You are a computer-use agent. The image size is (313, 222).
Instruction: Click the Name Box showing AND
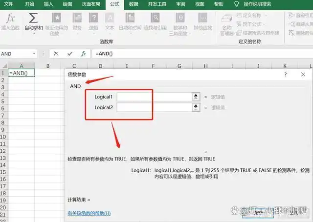[x=16, y=54]
